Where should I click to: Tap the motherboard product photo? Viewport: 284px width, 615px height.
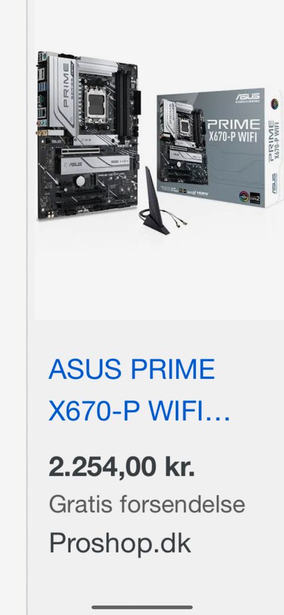(x=89, y=136)
